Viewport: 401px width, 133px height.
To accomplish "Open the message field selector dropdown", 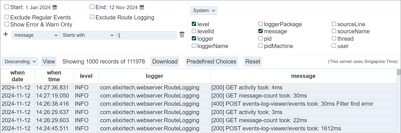I will [36, 35].
